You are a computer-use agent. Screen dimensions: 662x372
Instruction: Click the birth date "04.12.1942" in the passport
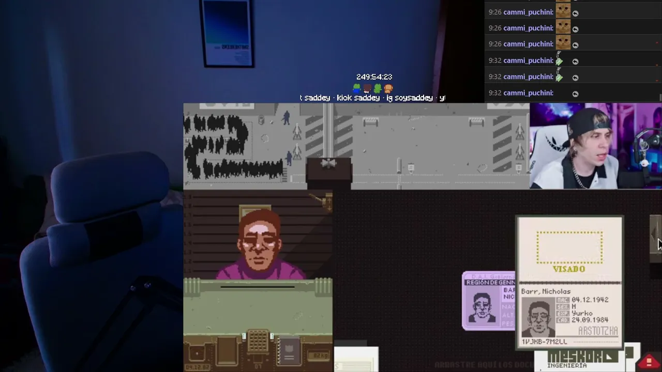point(590,300)
